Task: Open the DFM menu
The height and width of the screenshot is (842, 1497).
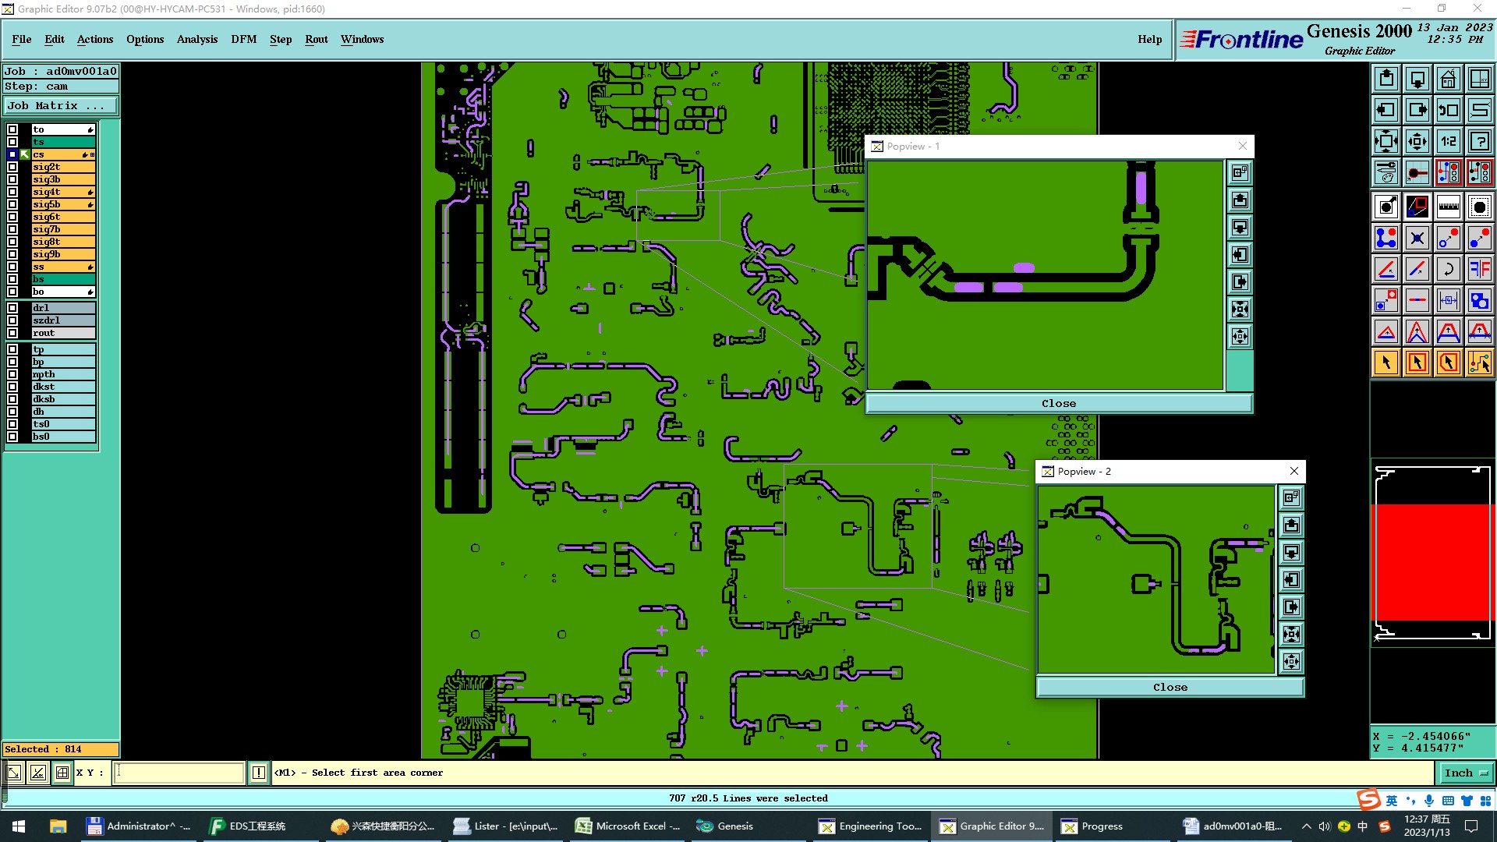Action: coord(244,39)
